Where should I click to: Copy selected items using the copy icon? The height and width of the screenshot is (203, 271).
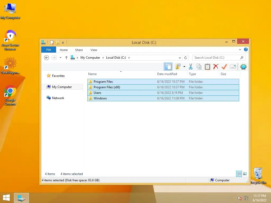point(199,67)
